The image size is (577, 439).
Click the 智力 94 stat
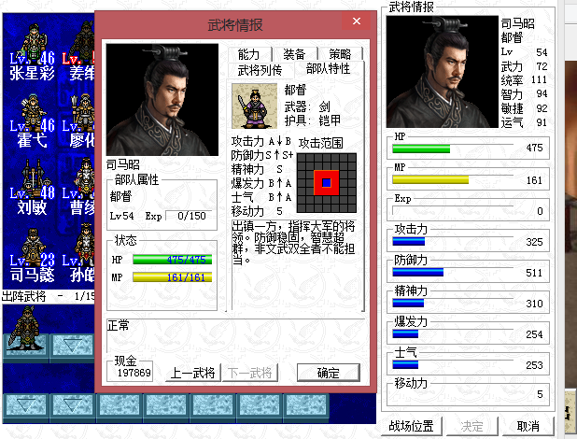click(x=524, y=94)
